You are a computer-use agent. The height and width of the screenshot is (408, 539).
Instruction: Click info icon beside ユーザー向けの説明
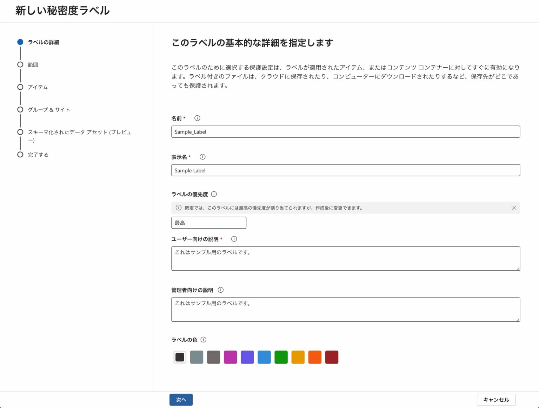234,239
